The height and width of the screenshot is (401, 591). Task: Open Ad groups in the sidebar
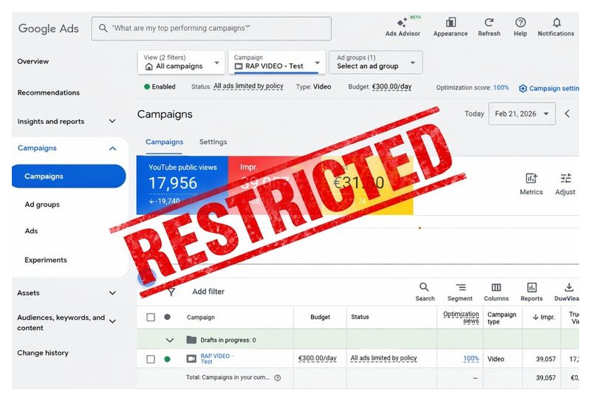[x=42, y=205]
